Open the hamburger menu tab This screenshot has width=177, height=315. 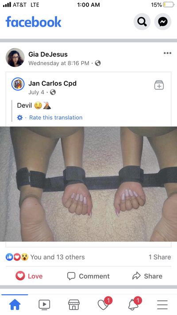click(162, 305)
